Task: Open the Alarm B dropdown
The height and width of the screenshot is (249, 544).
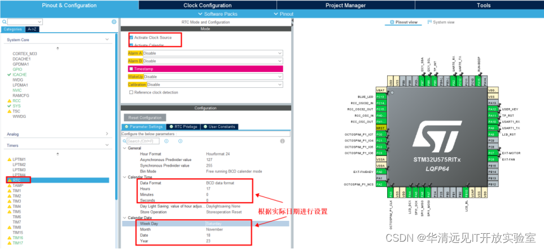Action: [x=213, y=61]
